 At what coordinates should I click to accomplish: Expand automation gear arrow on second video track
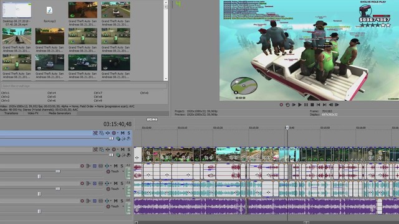coord(117,149)
